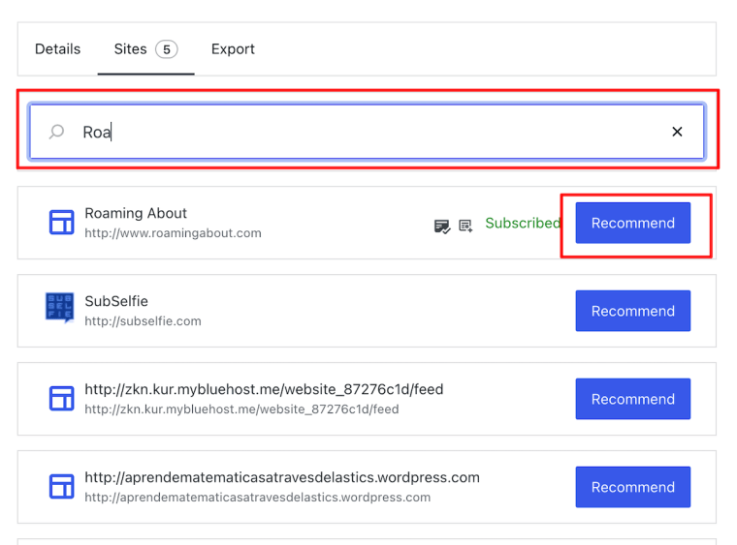Recommend the zkn.kur.mybluehost.me feed
The height and width of the screenshot is (545, 737).
point(632,399)
